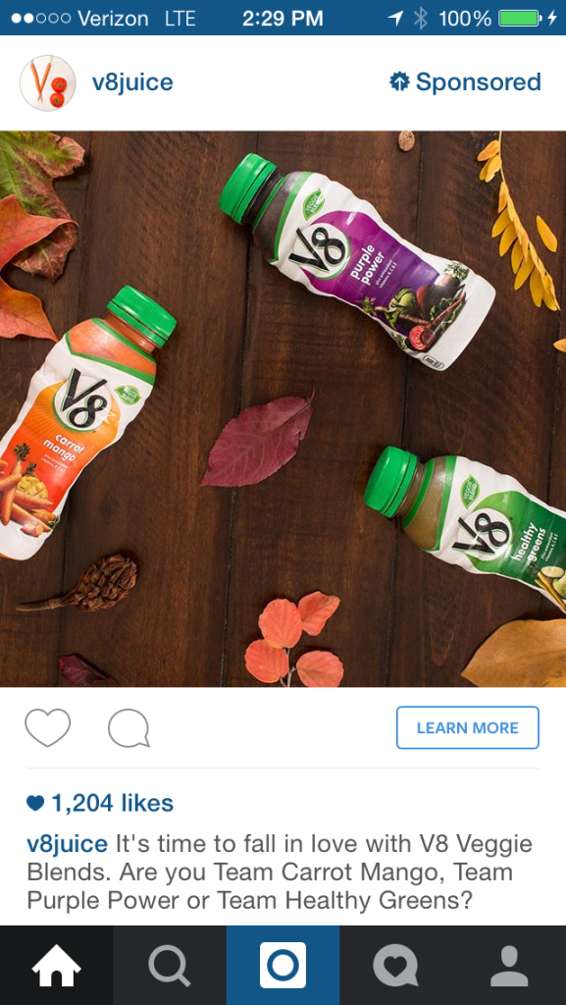
Task: Like the post with the heart icon
Action: [47, 727]
